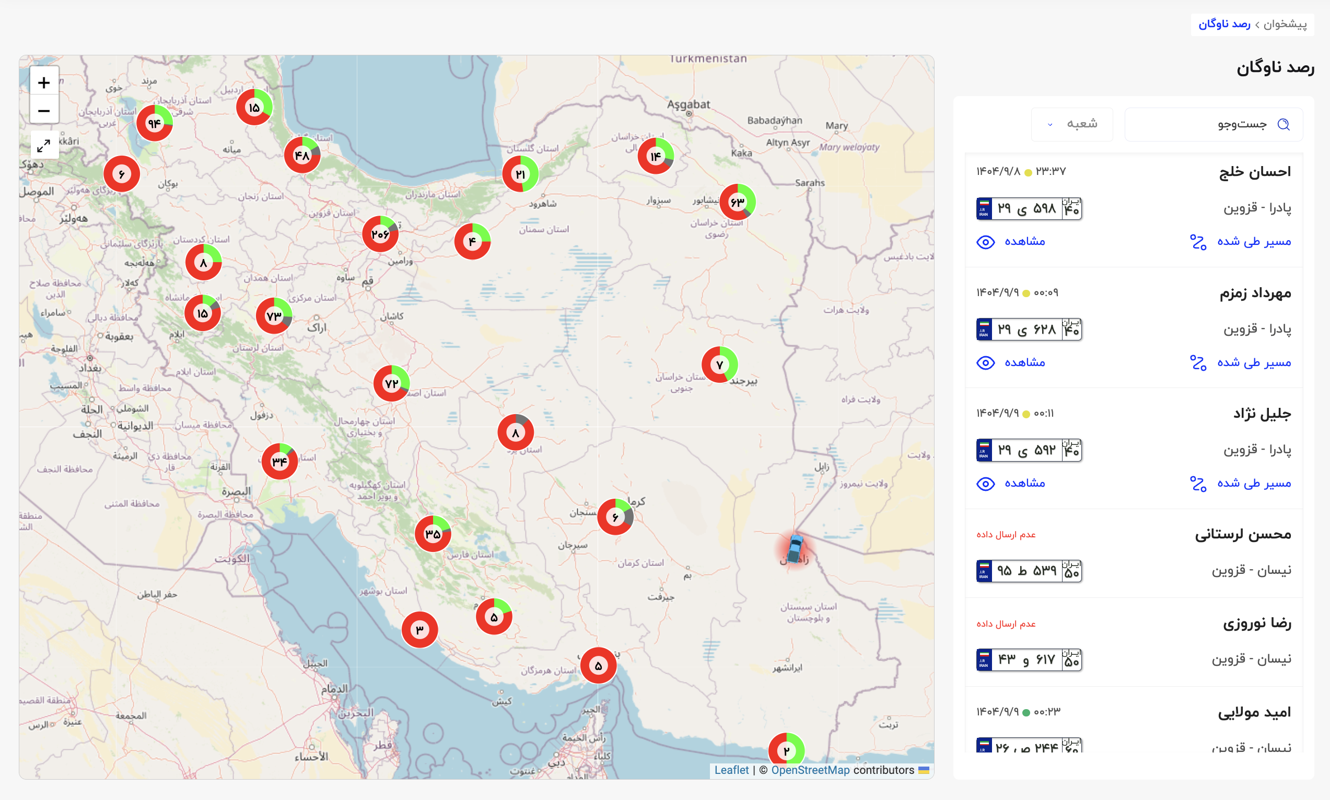Click timestamp ۲۳:۳۷ of احسان خلج
1330x800 pixels.
pyautogui.click(x=1051, y=171)
